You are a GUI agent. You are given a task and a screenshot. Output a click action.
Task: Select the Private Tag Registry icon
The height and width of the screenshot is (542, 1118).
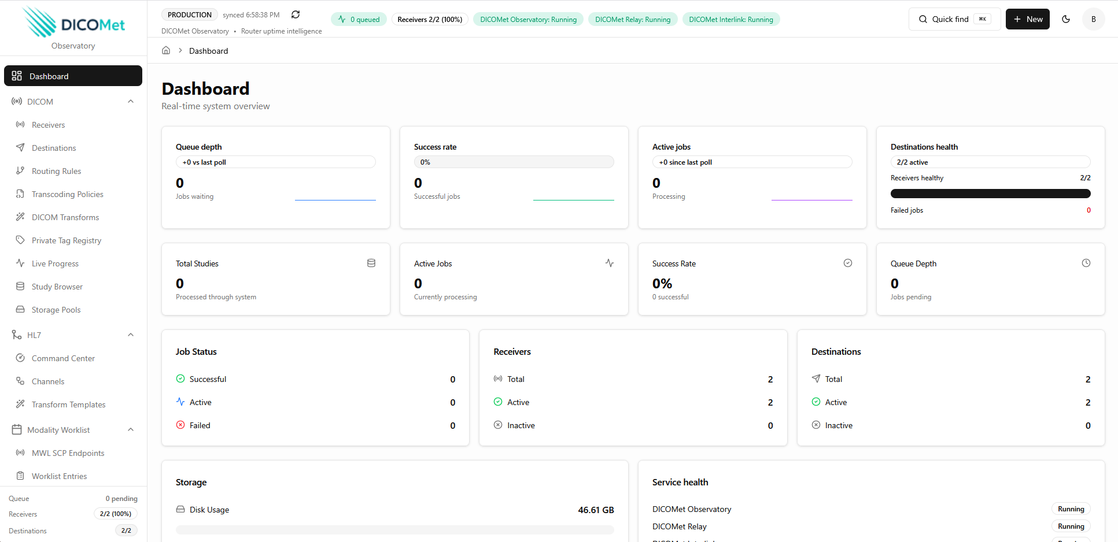(x=20, y=240)
